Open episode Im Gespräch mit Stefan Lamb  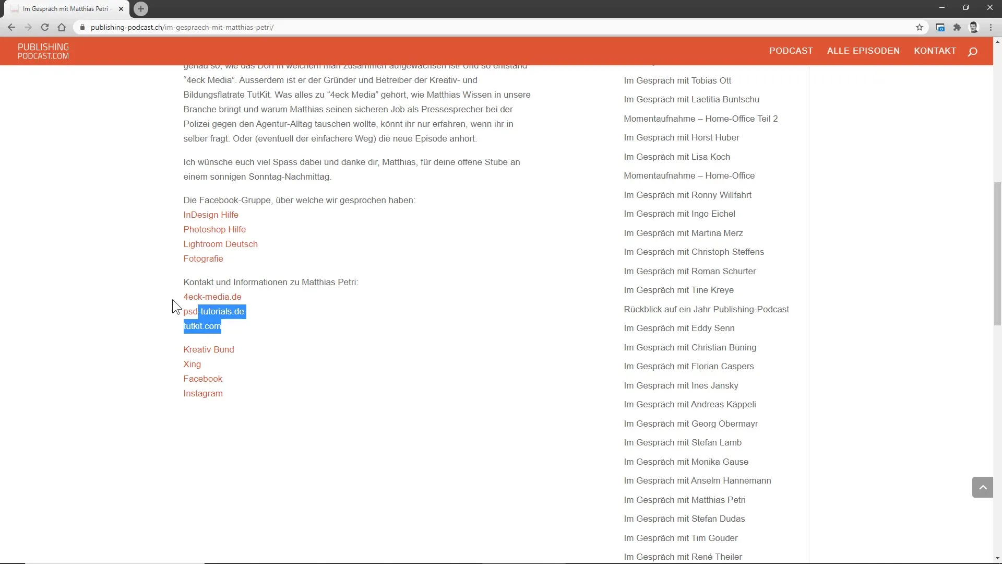(x=683, y=442)
